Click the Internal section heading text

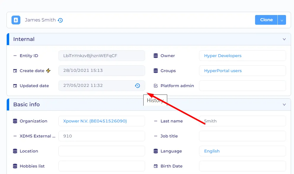point(24,39)
